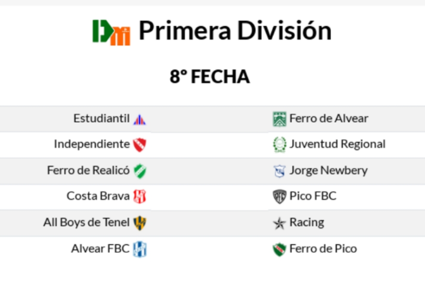Click the Ferro de Pico crest

pos(279,249)
